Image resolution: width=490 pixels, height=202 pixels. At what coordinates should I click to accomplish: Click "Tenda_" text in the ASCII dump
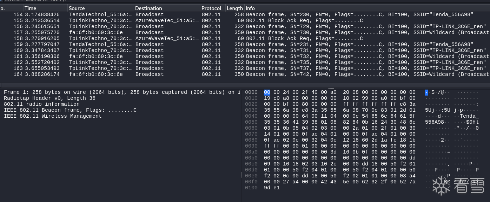pyautogui.click(x=469, y=116)
